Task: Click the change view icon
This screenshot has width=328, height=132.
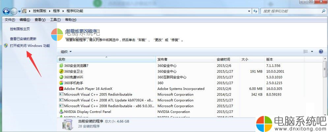Action: [305, 52]
